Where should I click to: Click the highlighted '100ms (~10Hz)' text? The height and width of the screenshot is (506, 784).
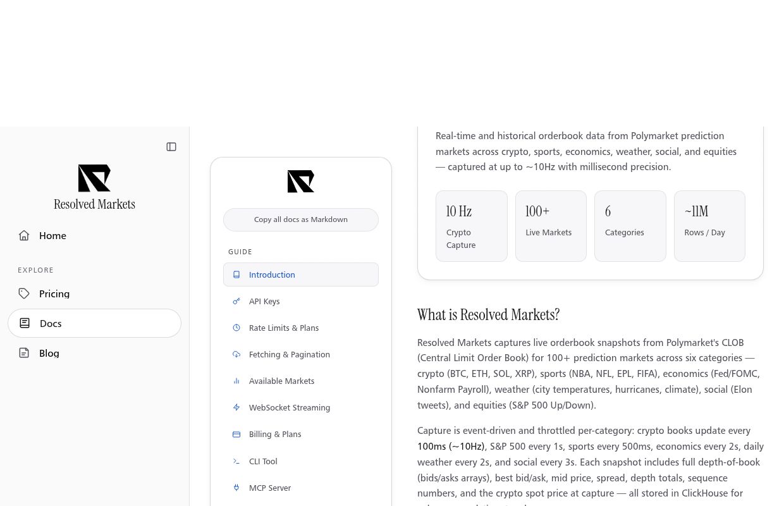[451, 447]
